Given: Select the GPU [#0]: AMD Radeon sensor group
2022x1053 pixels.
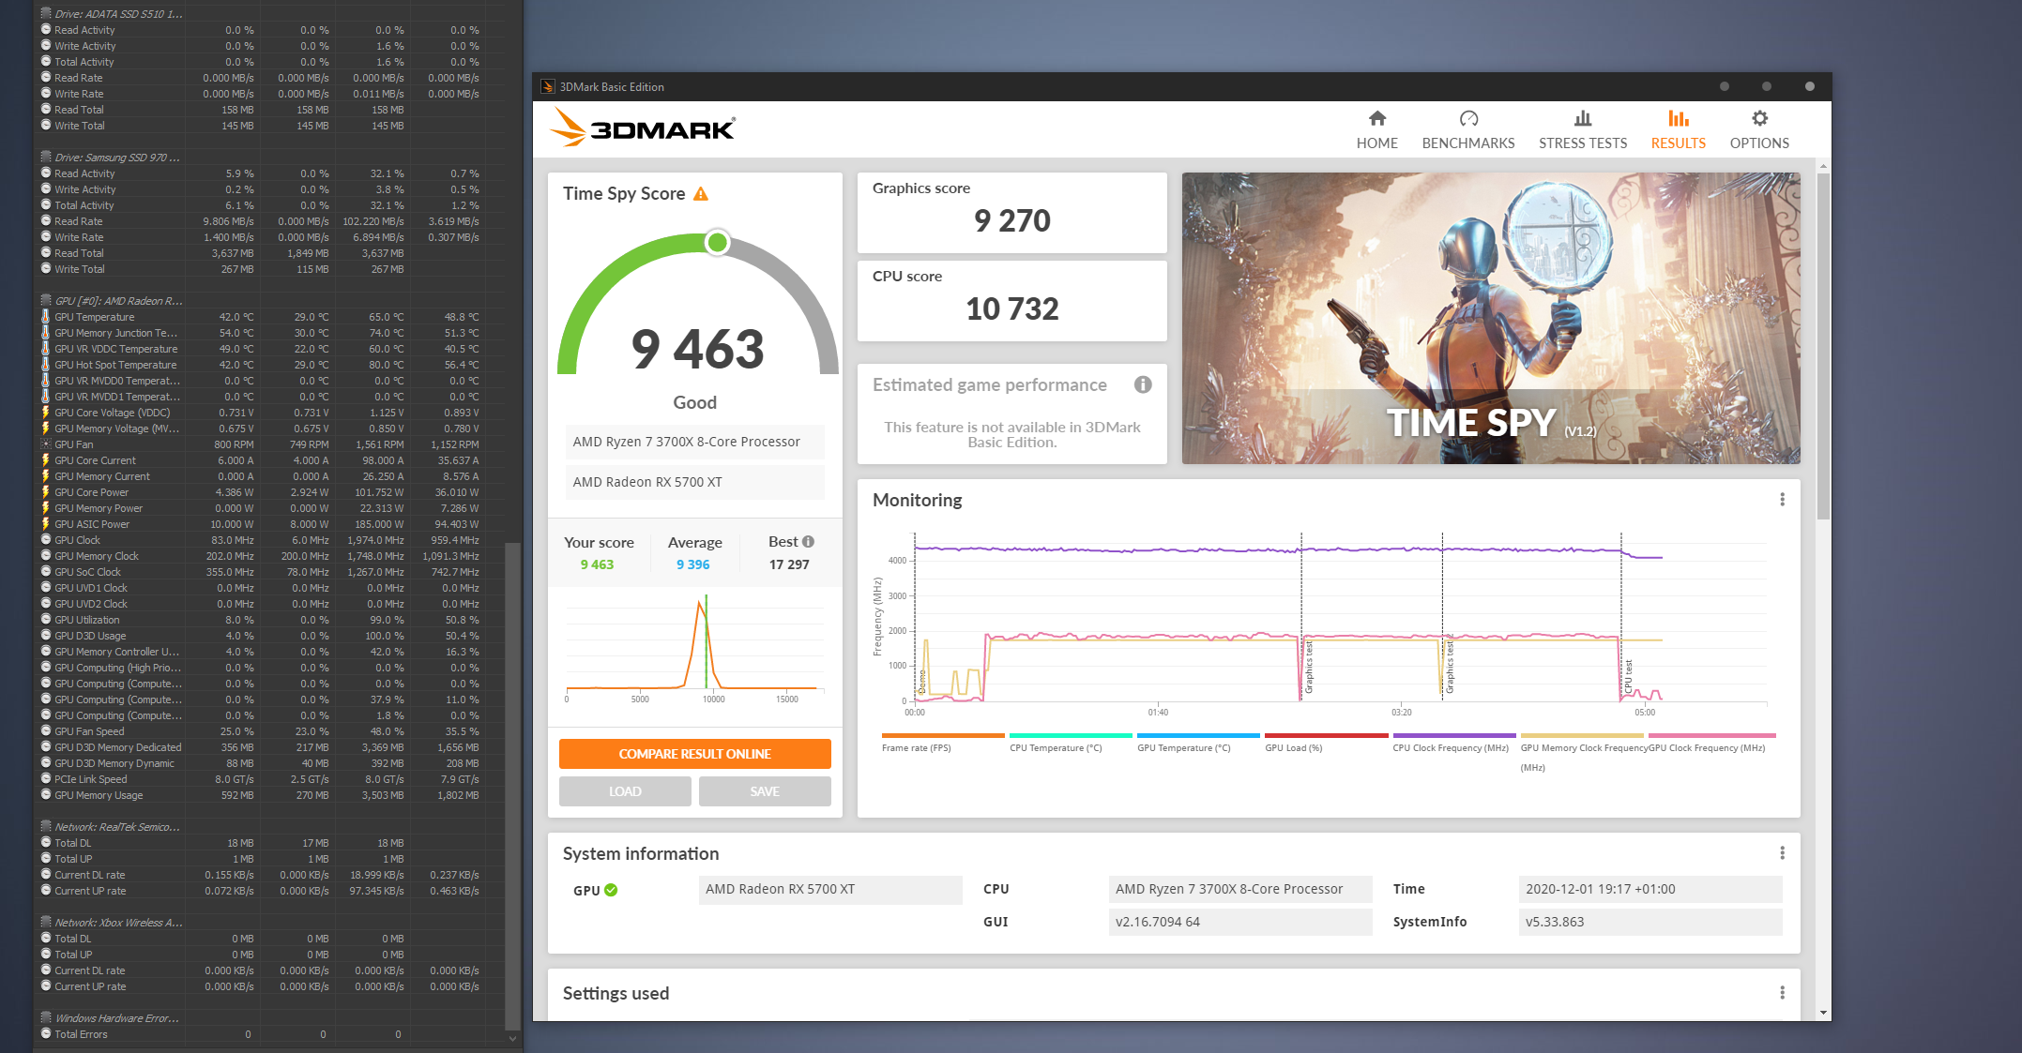Looking at the screenshot, I should pos(117,301).
